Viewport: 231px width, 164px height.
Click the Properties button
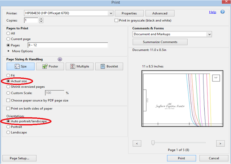point(129,13)
